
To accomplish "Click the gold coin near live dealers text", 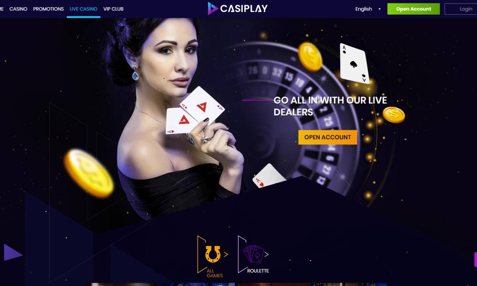I will click(x=394, y=115).
